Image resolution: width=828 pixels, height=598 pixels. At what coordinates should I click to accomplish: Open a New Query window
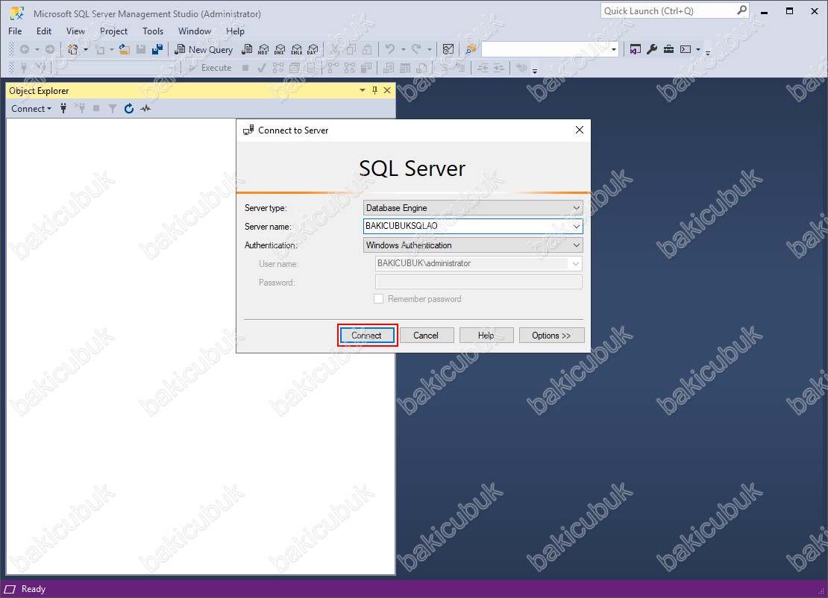point(204,50)
